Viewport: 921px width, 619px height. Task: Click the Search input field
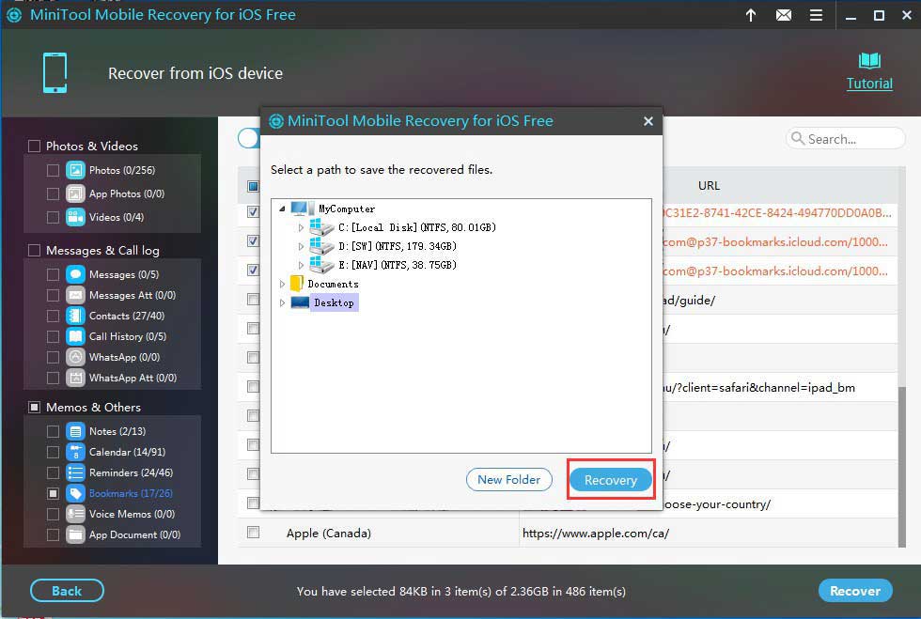click(x=846, y=139)
